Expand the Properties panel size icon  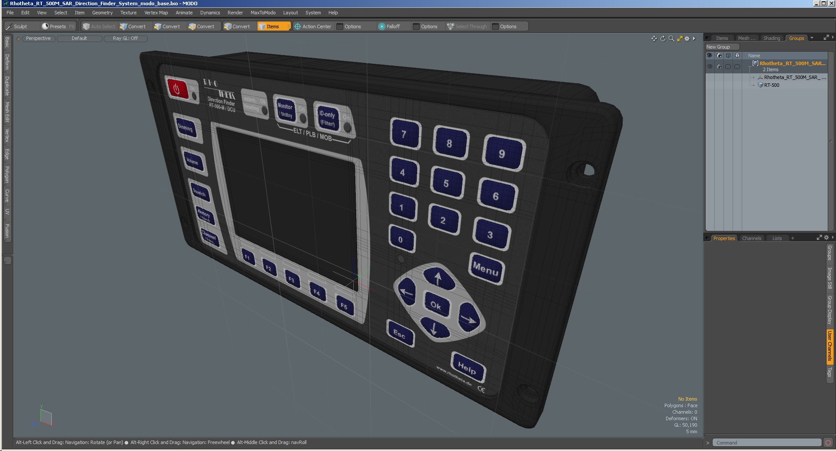819,237
